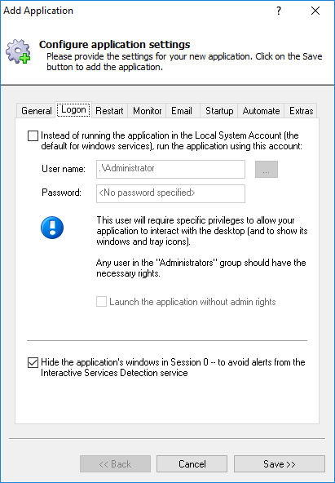
Task: Click the Cancel button
Action: tap(192, 464)
